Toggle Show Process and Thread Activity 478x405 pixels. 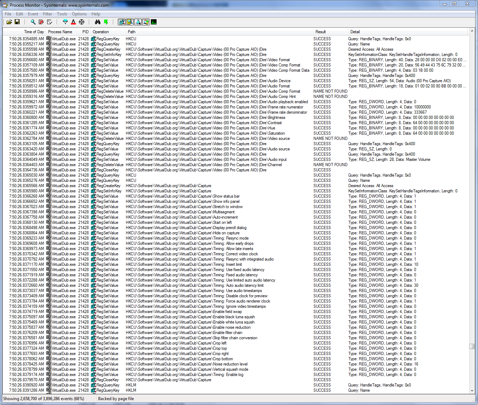146,22
